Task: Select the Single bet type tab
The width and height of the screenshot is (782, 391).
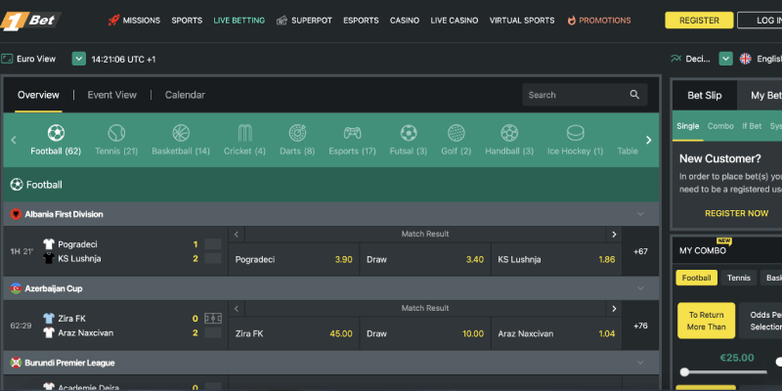Action: coord(688,126)
